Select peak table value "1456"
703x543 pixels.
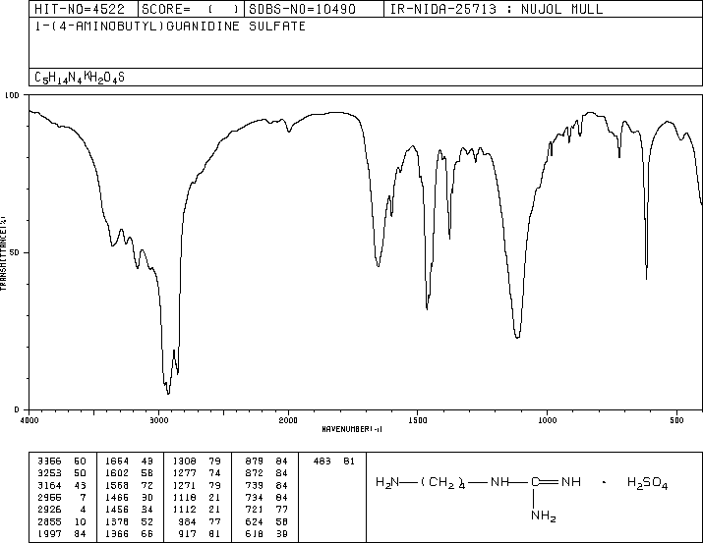tap(117, 510)
